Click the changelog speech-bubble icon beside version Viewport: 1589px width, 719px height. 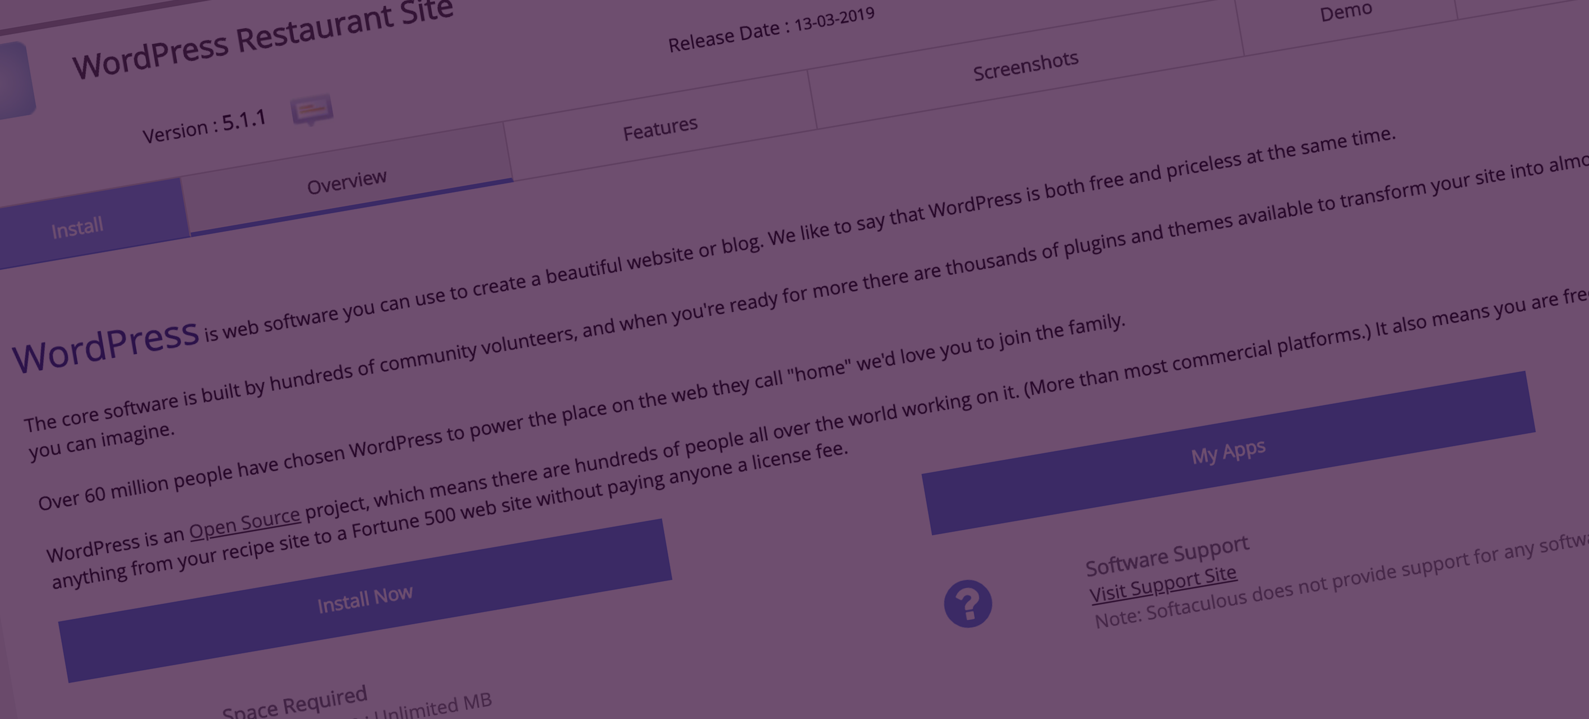coord(312,110)
